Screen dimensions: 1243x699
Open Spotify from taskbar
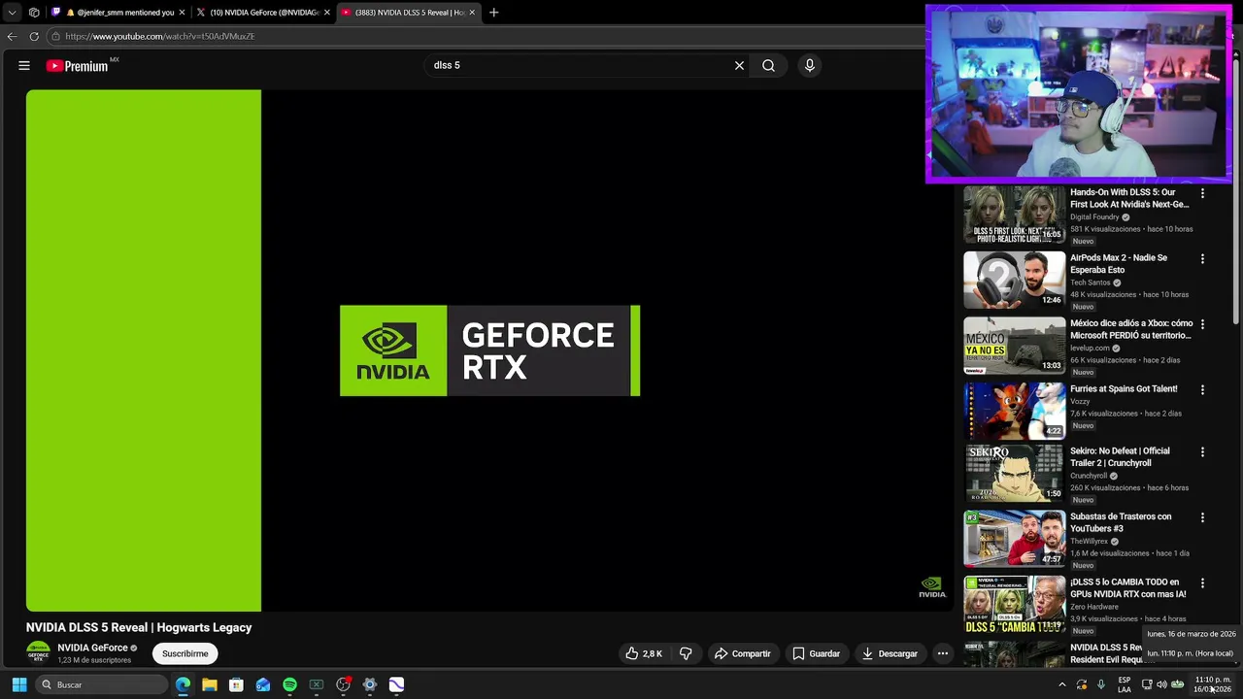coord(289,684)
